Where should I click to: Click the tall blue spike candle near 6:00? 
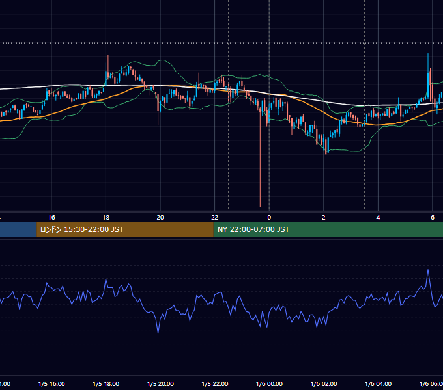pos(428,76)
